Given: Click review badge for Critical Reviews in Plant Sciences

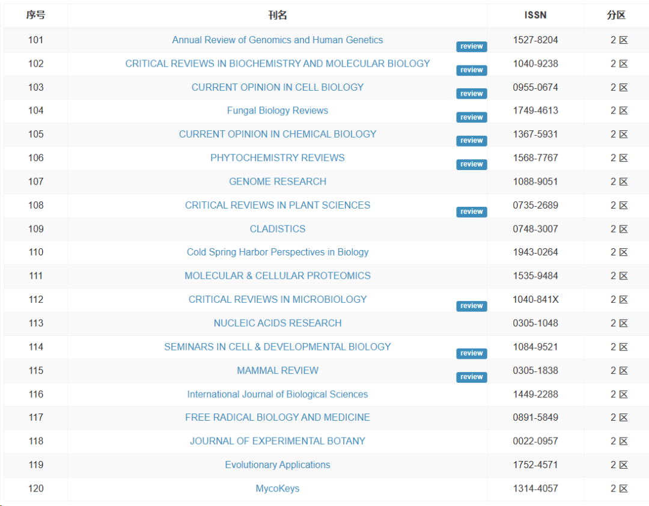Looking at the screenshot, I should click(x=472, y=212).
